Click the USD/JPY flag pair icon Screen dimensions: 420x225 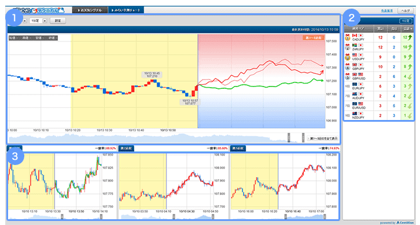[358, 55]
